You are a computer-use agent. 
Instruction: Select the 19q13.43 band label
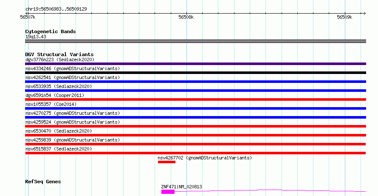(36, 37)
